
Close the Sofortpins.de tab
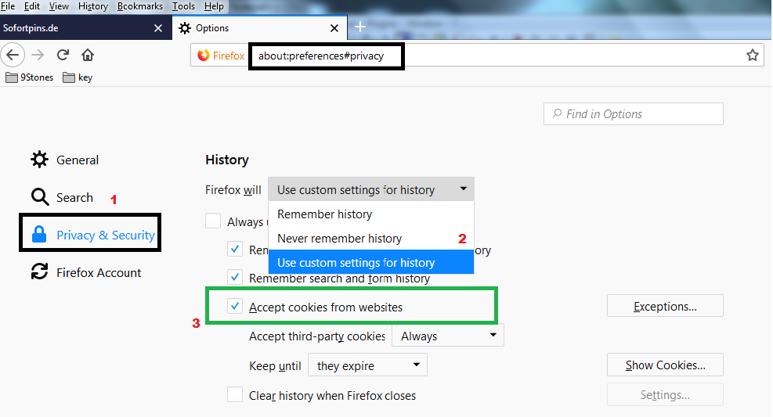157,28
